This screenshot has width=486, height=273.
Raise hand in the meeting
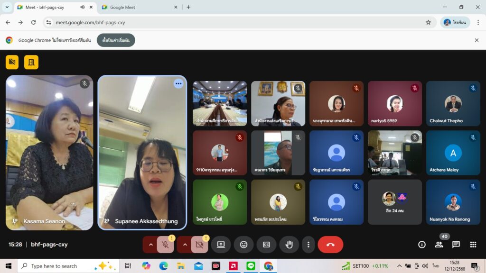coord(289,245)
